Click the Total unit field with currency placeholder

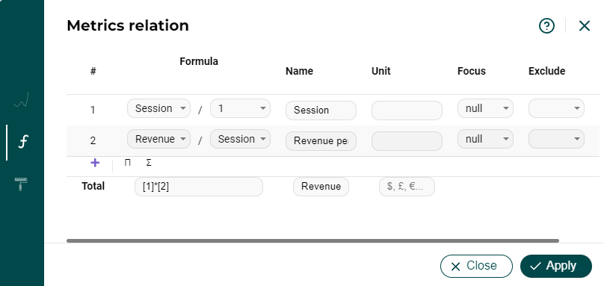pyautogui.click(x=407, y=187)
